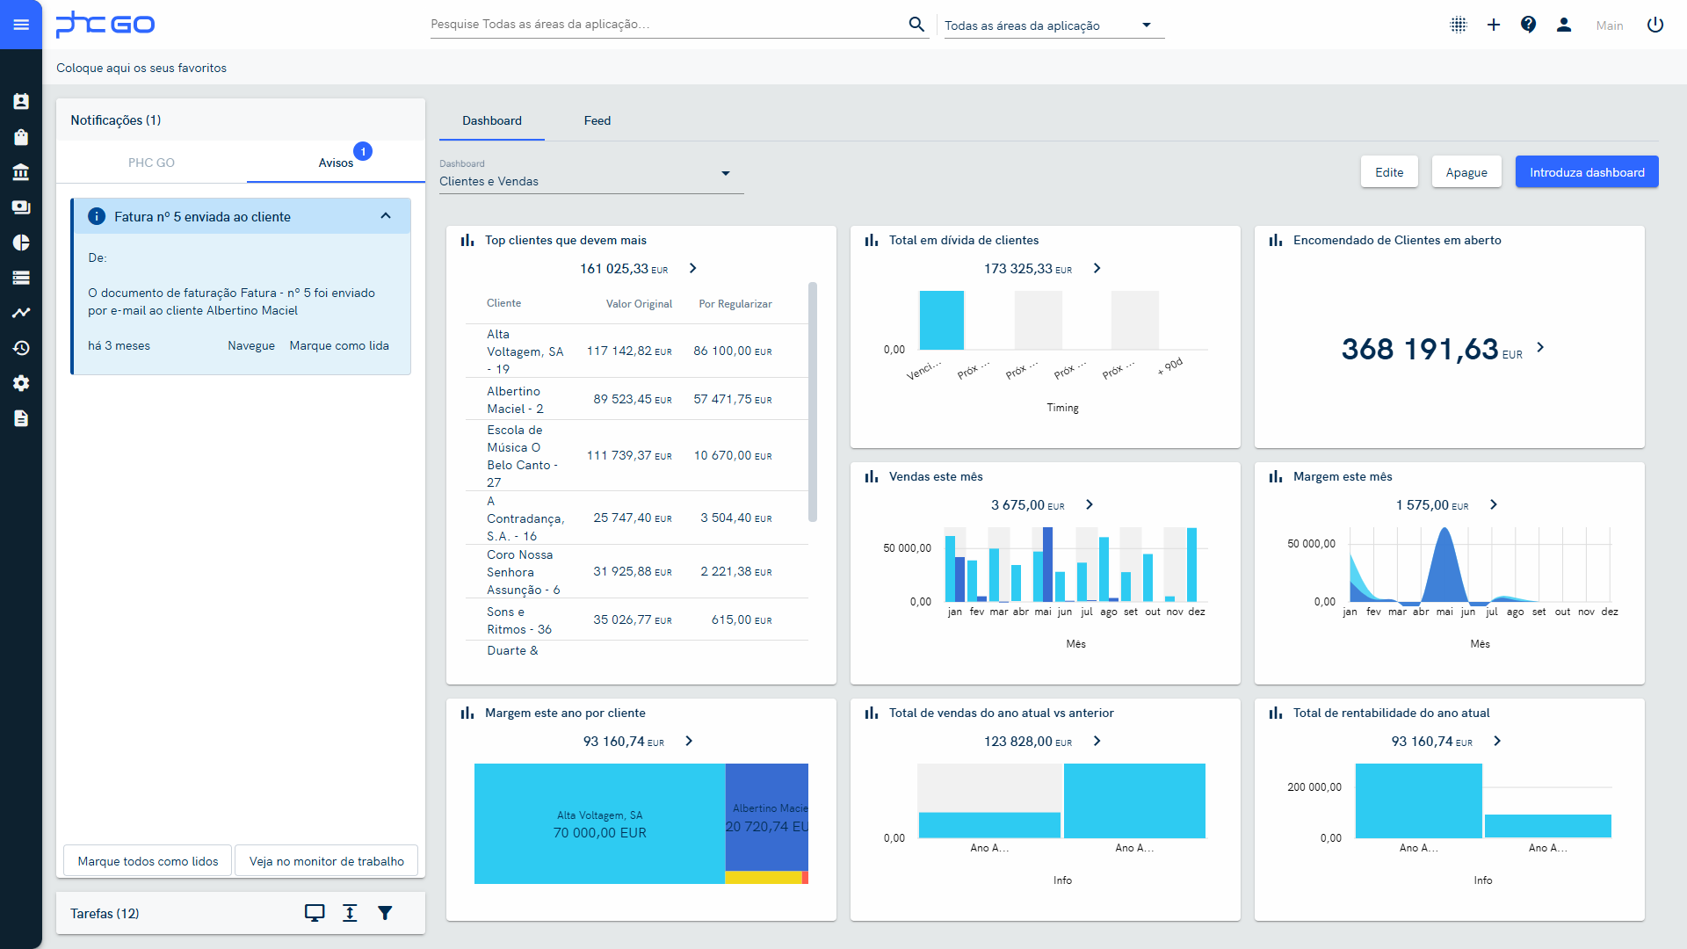The width and height of the screenshot is (1687, 949).
Task: Expand Todas as áreas da aplicação dropdown
Action: point(1146,25)
